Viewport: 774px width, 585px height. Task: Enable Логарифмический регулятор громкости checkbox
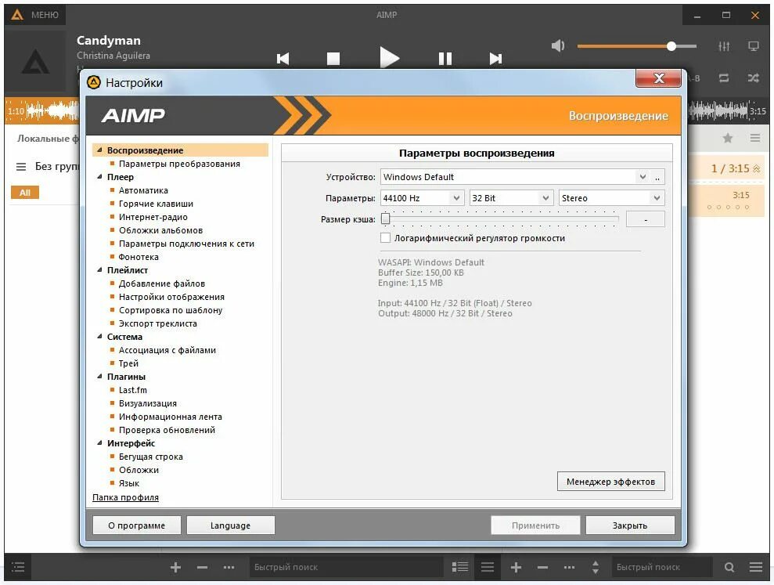385,237
